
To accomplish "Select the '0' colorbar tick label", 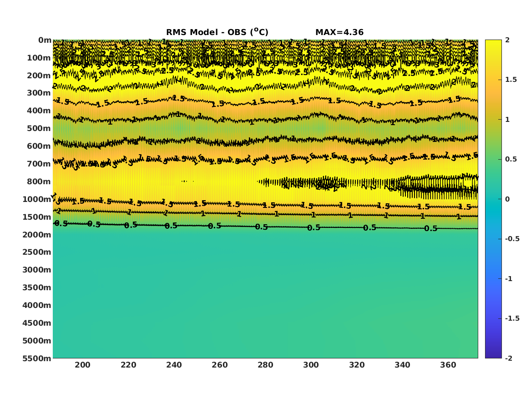I will tap(507, 199).
